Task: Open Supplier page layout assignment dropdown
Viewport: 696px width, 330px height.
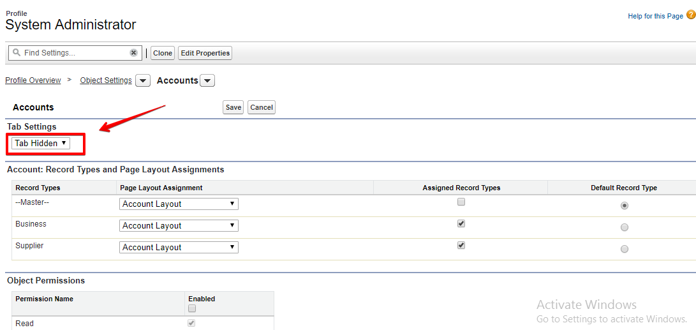Action: pos(179,248)
